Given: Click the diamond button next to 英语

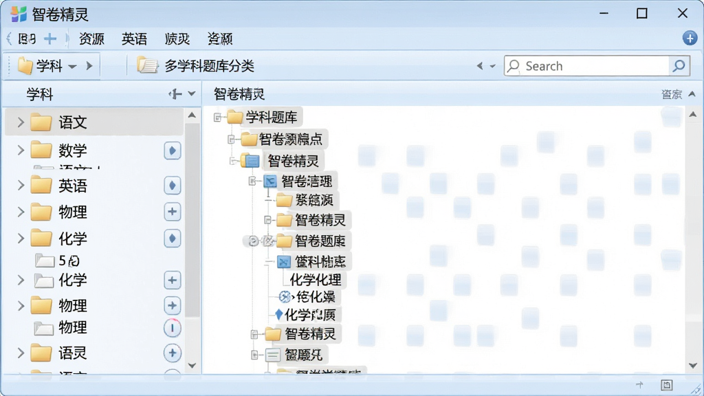Looking at the screenshot, I should [173, 185].
